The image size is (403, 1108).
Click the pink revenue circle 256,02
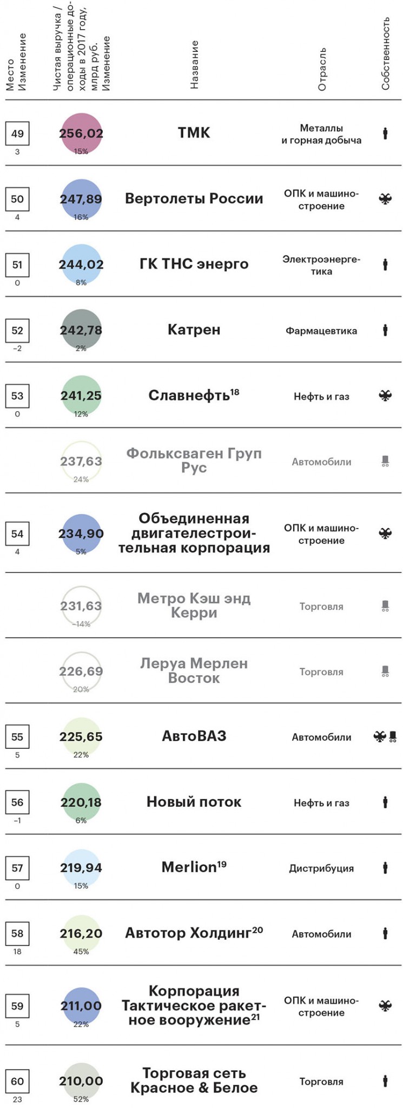click(81, 134)
